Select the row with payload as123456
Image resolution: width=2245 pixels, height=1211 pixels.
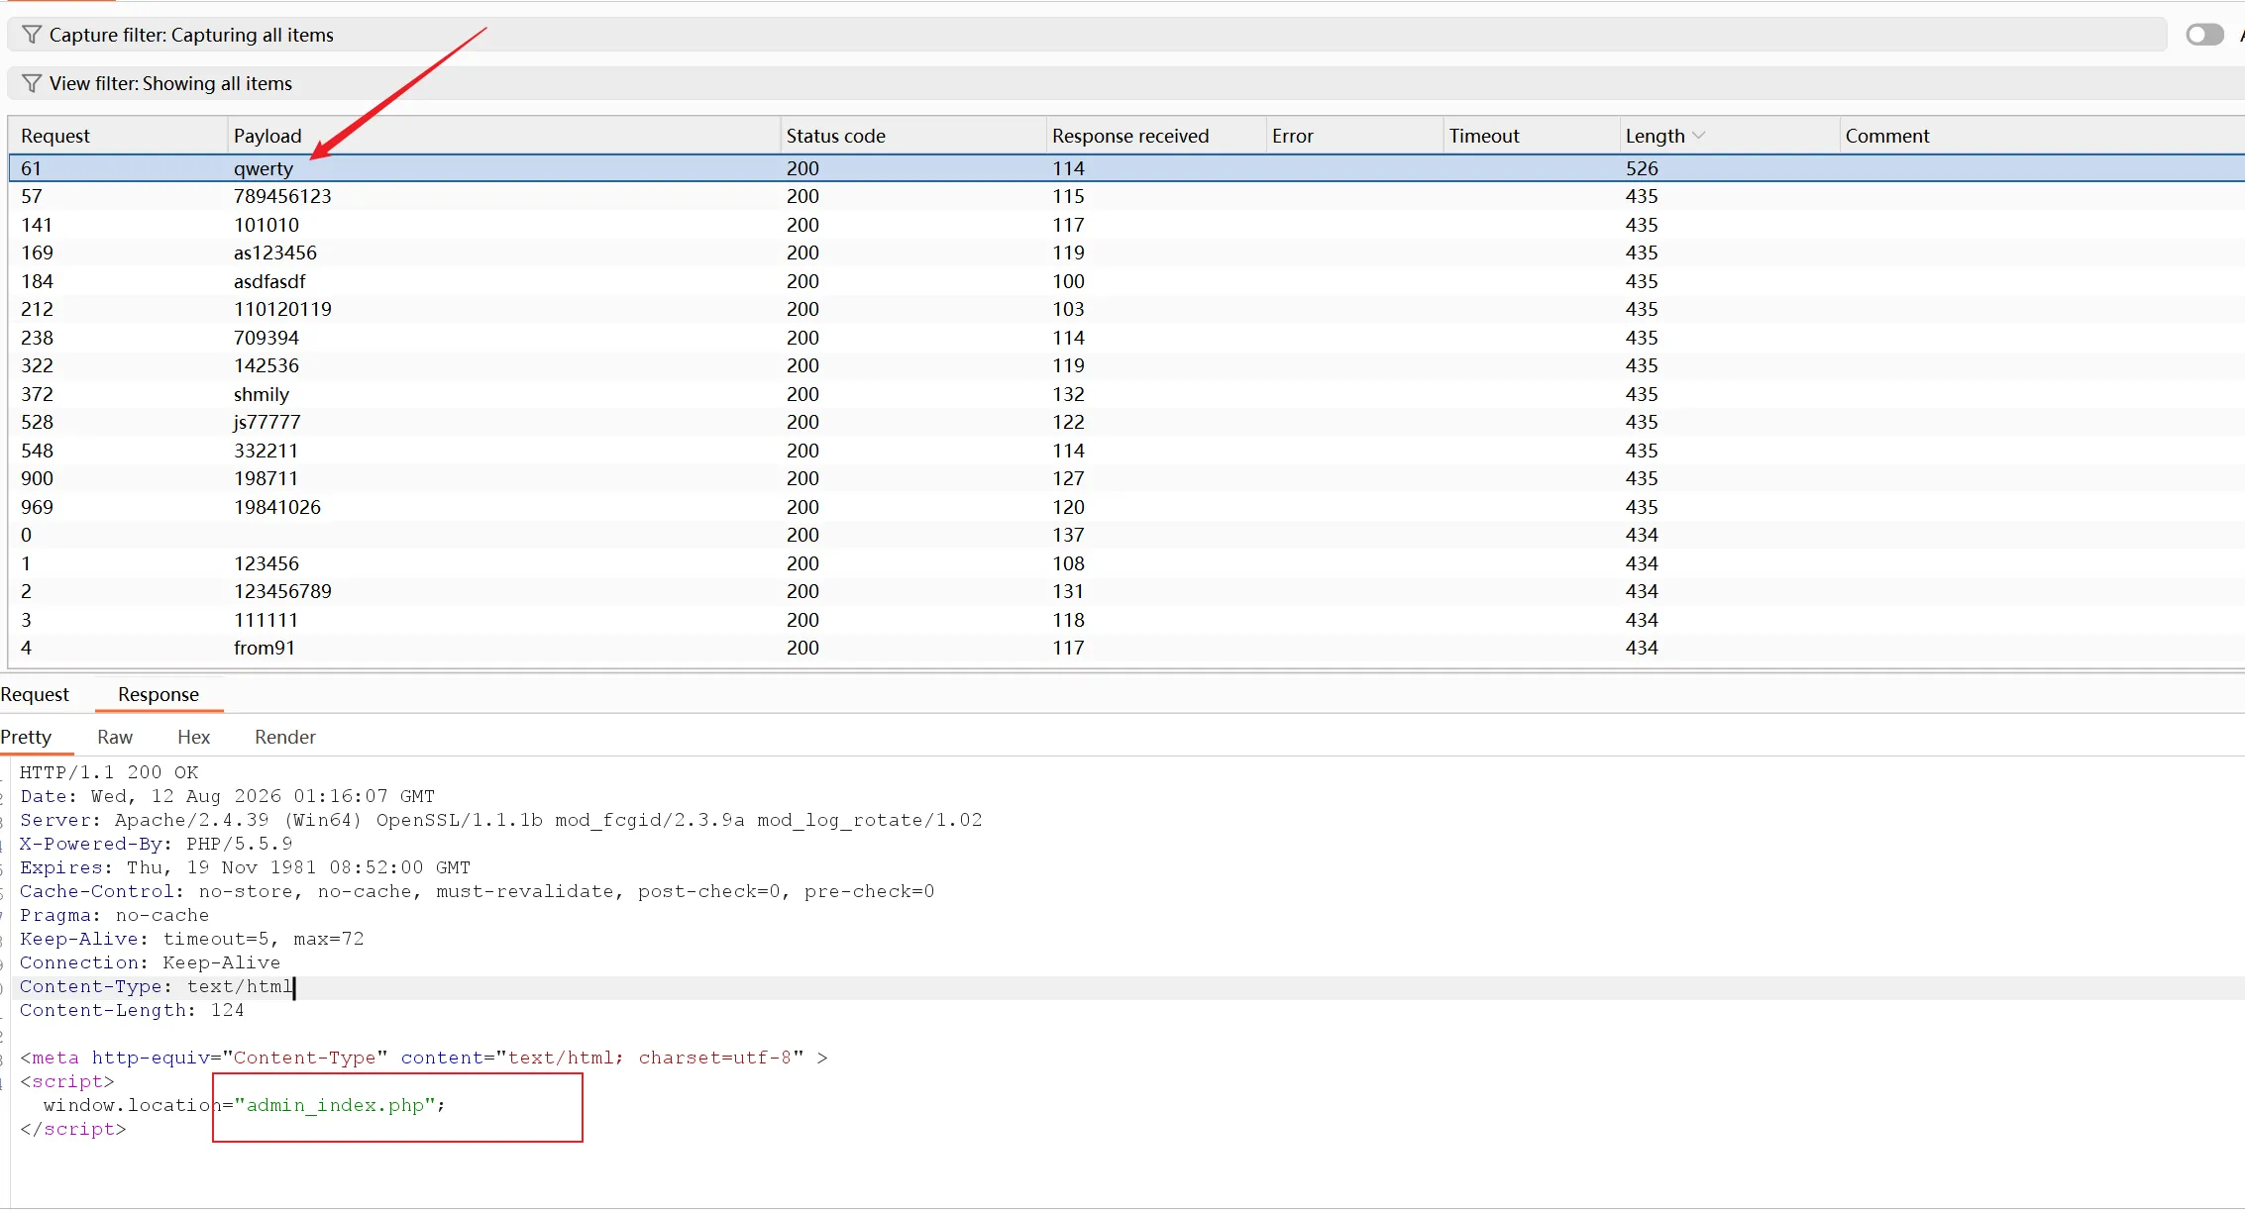pos(1125,252)
